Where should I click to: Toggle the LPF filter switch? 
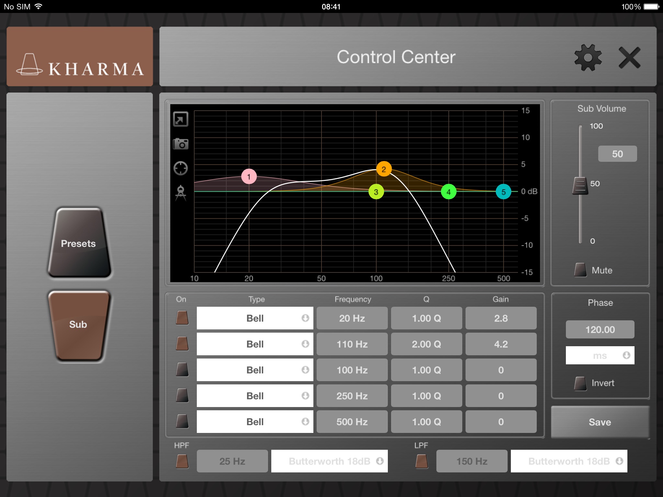[x=422, y=461]
